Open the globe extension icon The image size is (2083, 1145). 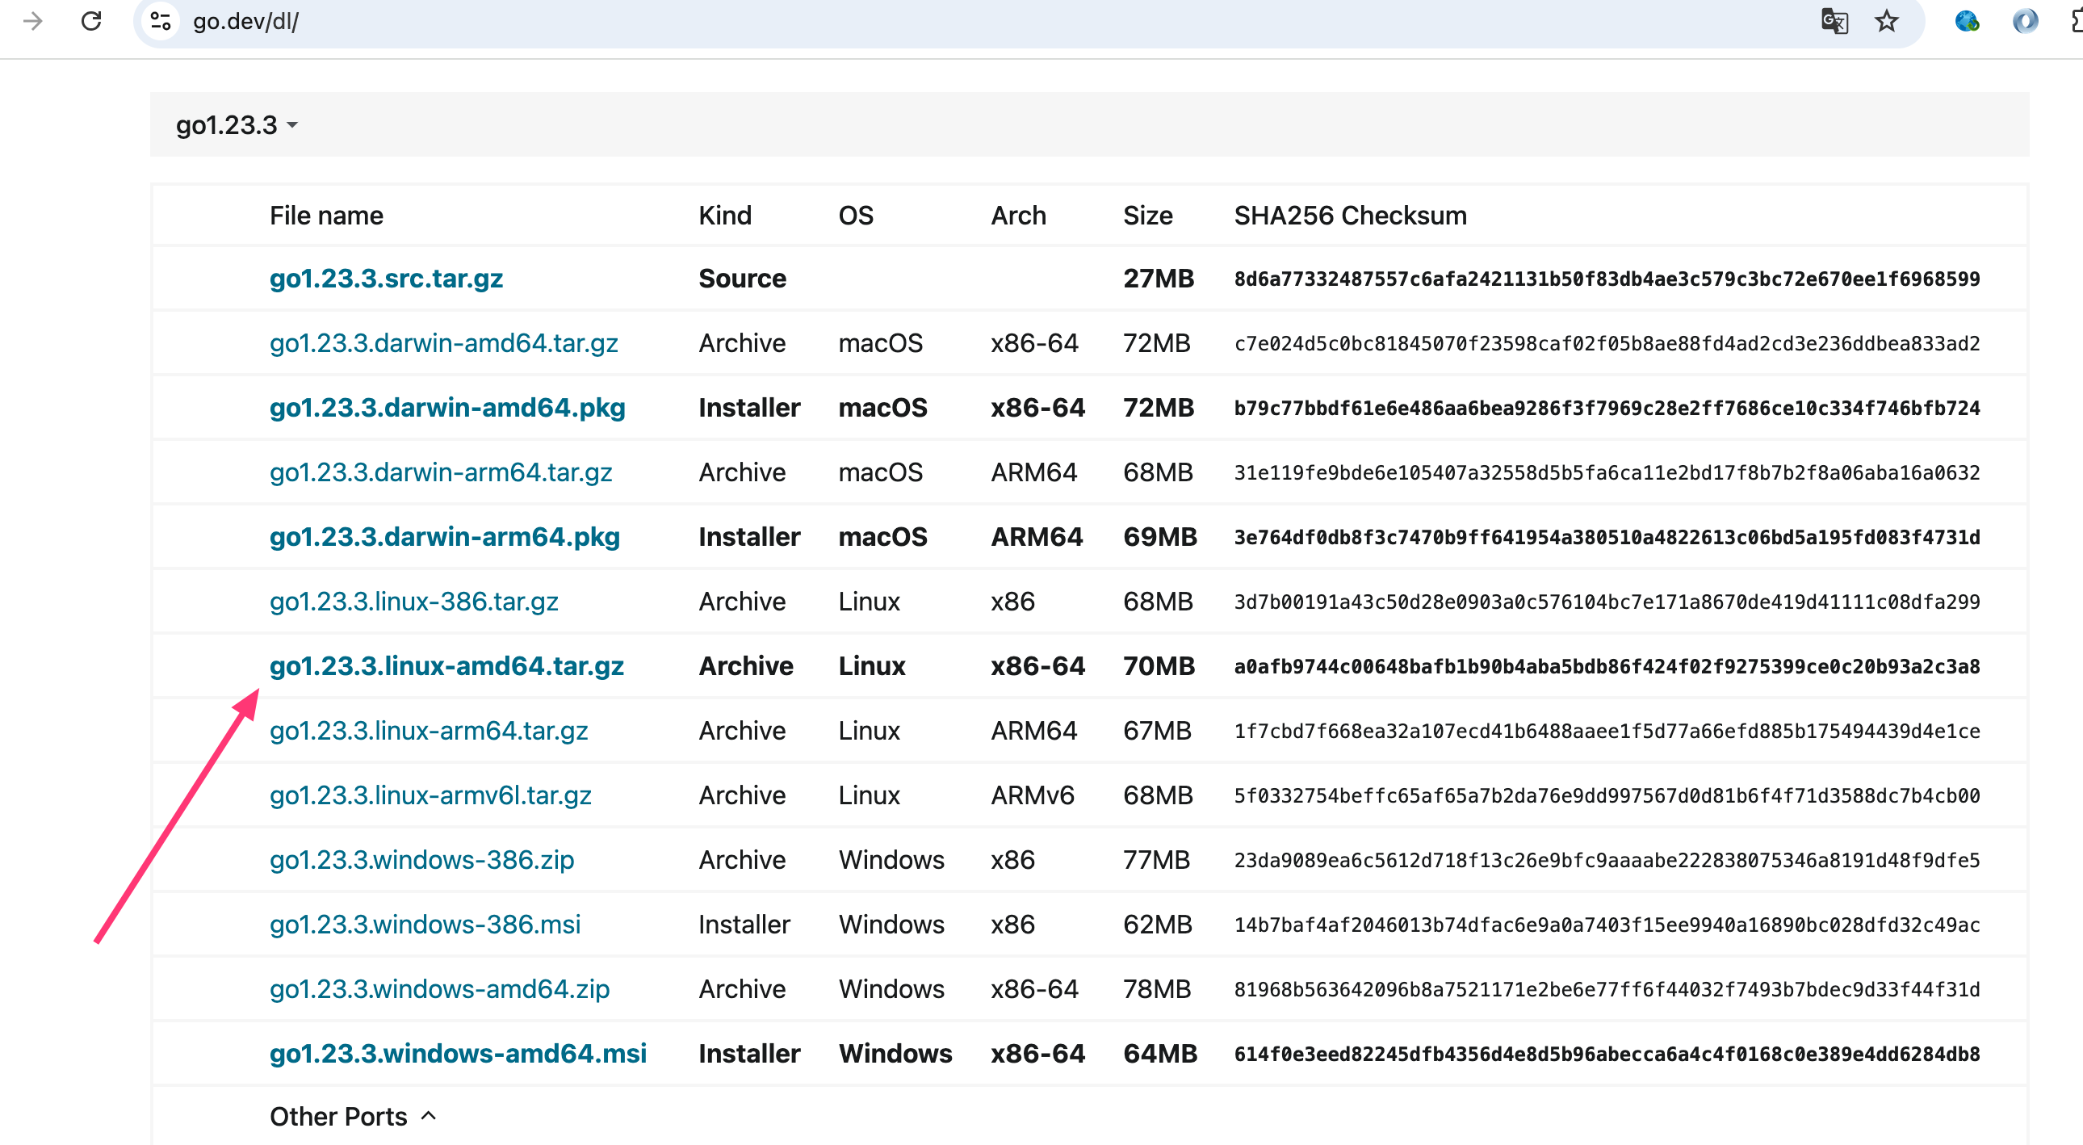click(1967, 21)
